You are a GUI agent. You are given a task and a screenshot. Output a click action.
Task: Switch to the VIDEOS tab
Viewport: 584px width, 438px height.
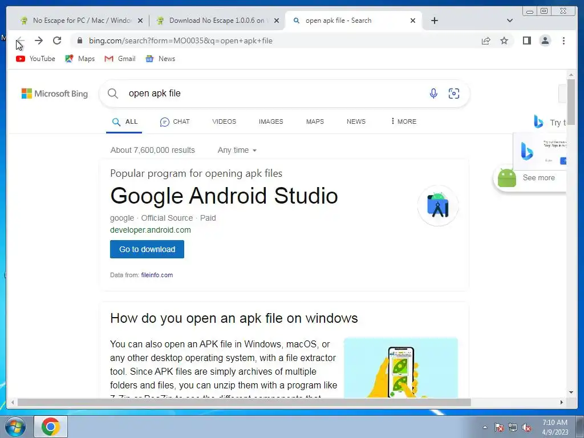click(224, 122)
